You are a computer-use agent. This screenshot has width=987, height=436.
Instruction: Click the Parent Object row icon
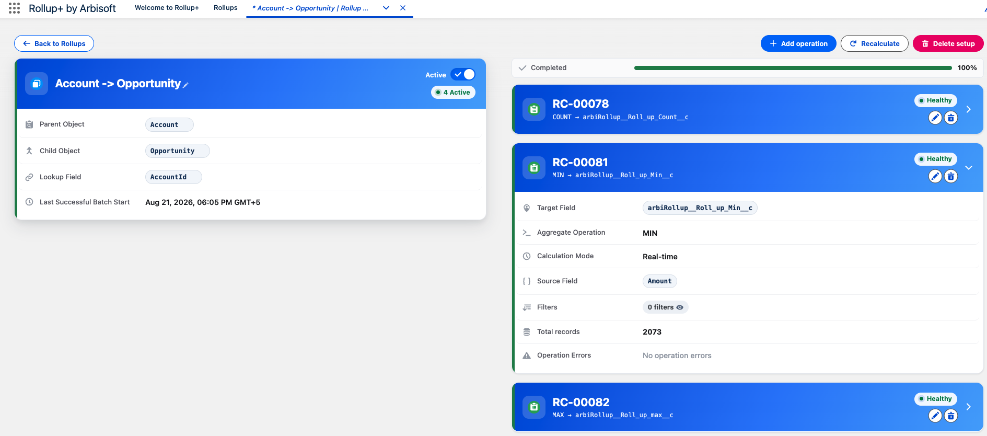pyautogui.click(x=29, y=124)
